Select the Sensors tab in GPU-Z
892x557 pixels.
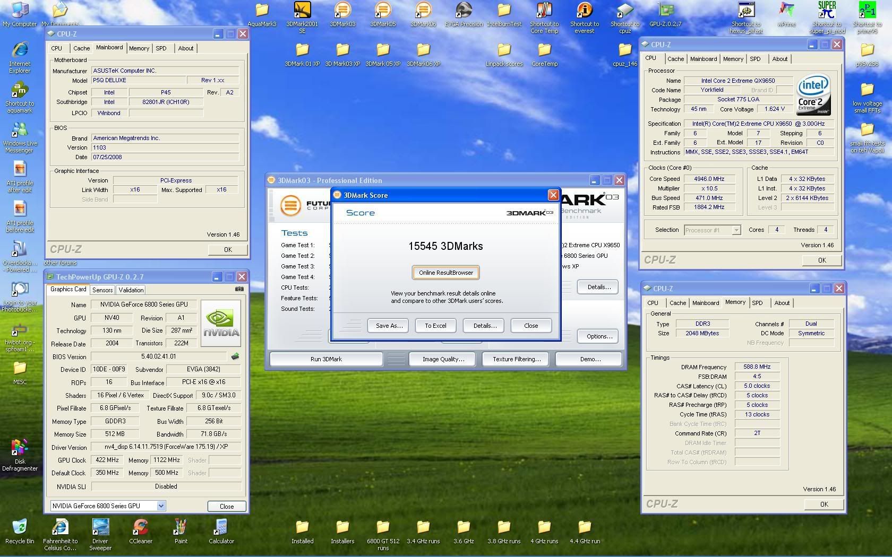[102, 290]
